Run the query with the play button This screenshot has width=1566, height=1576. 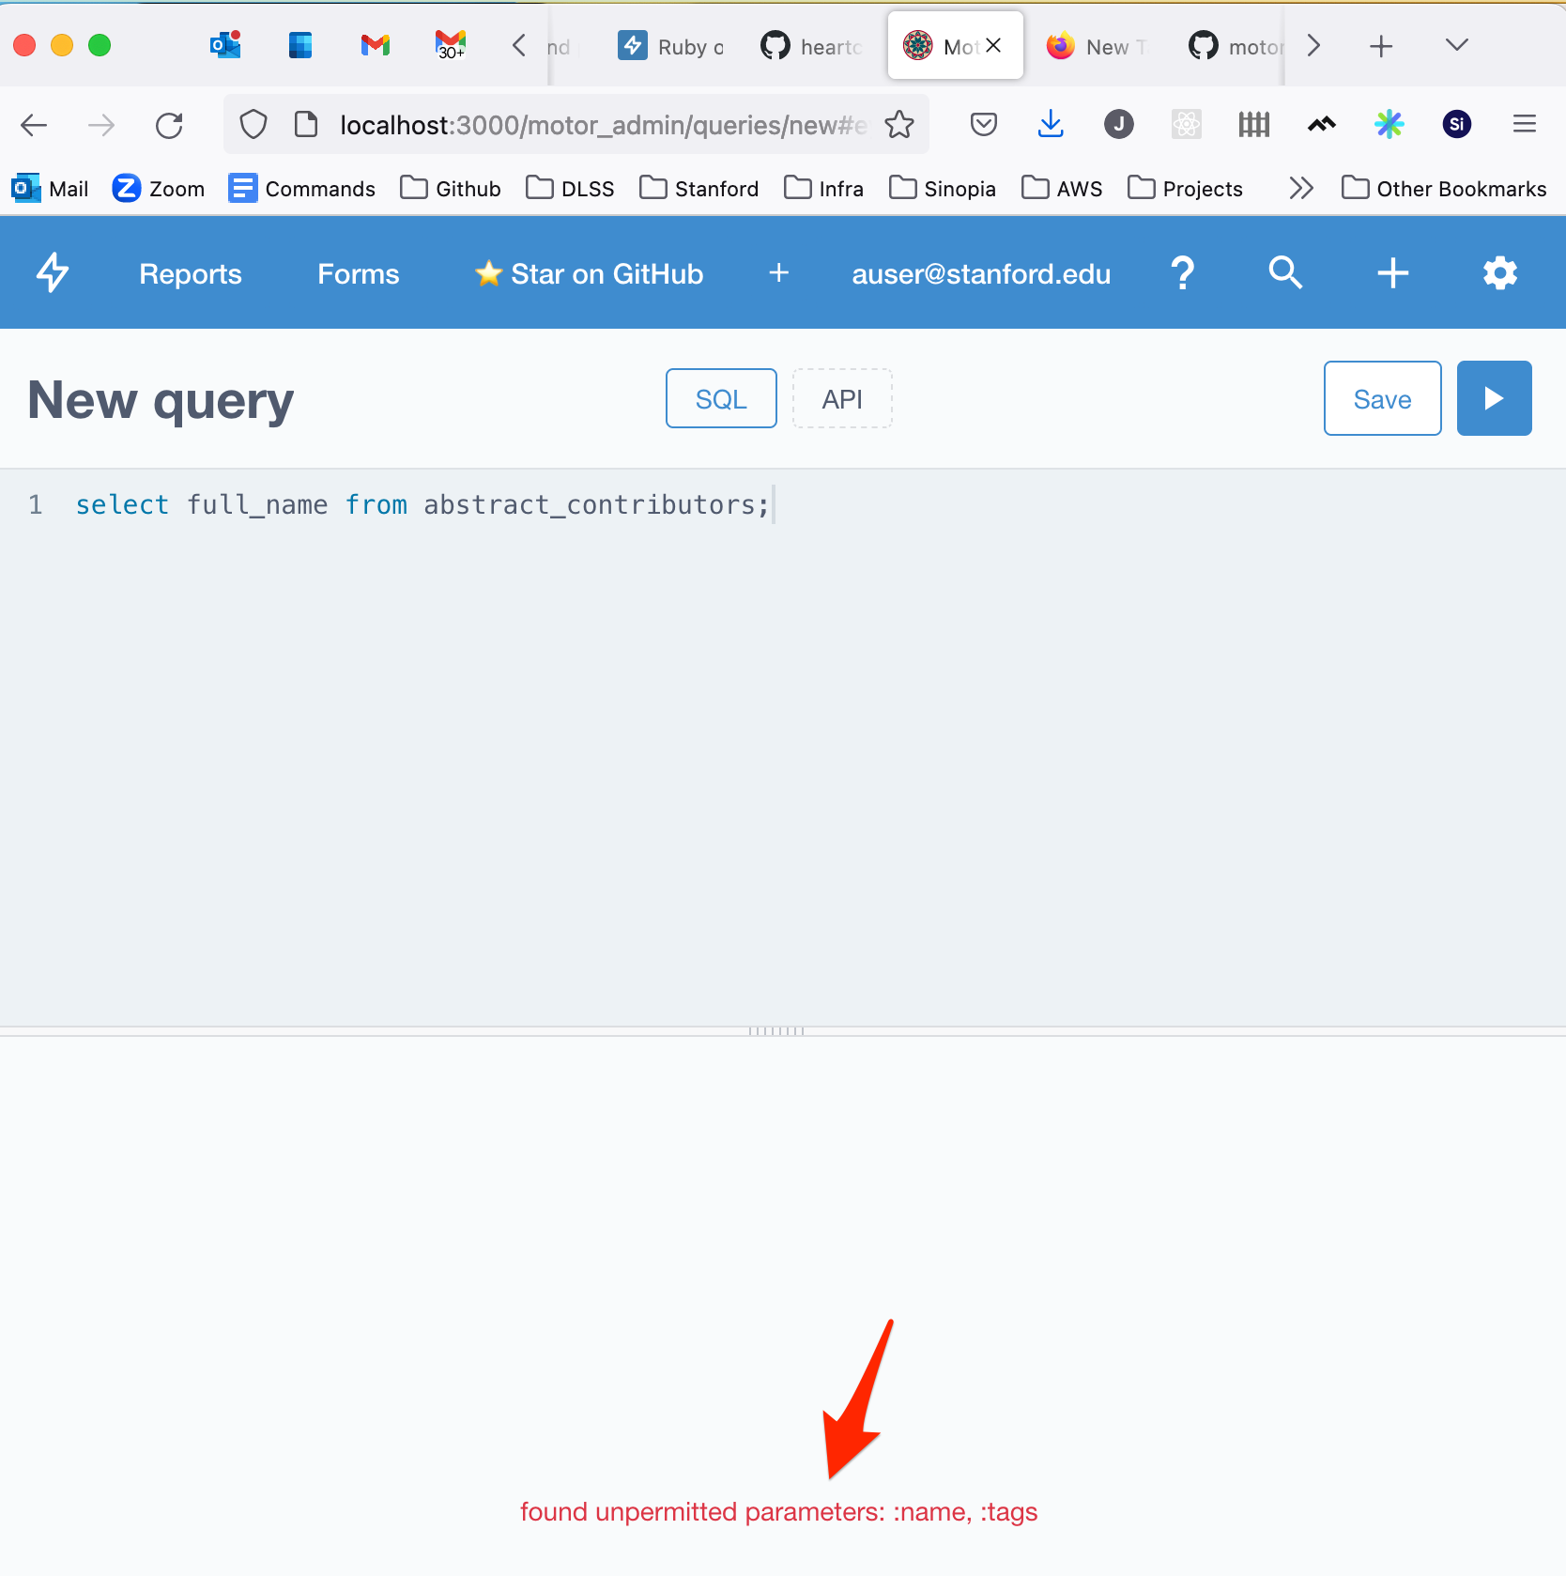pos(1493,398)
